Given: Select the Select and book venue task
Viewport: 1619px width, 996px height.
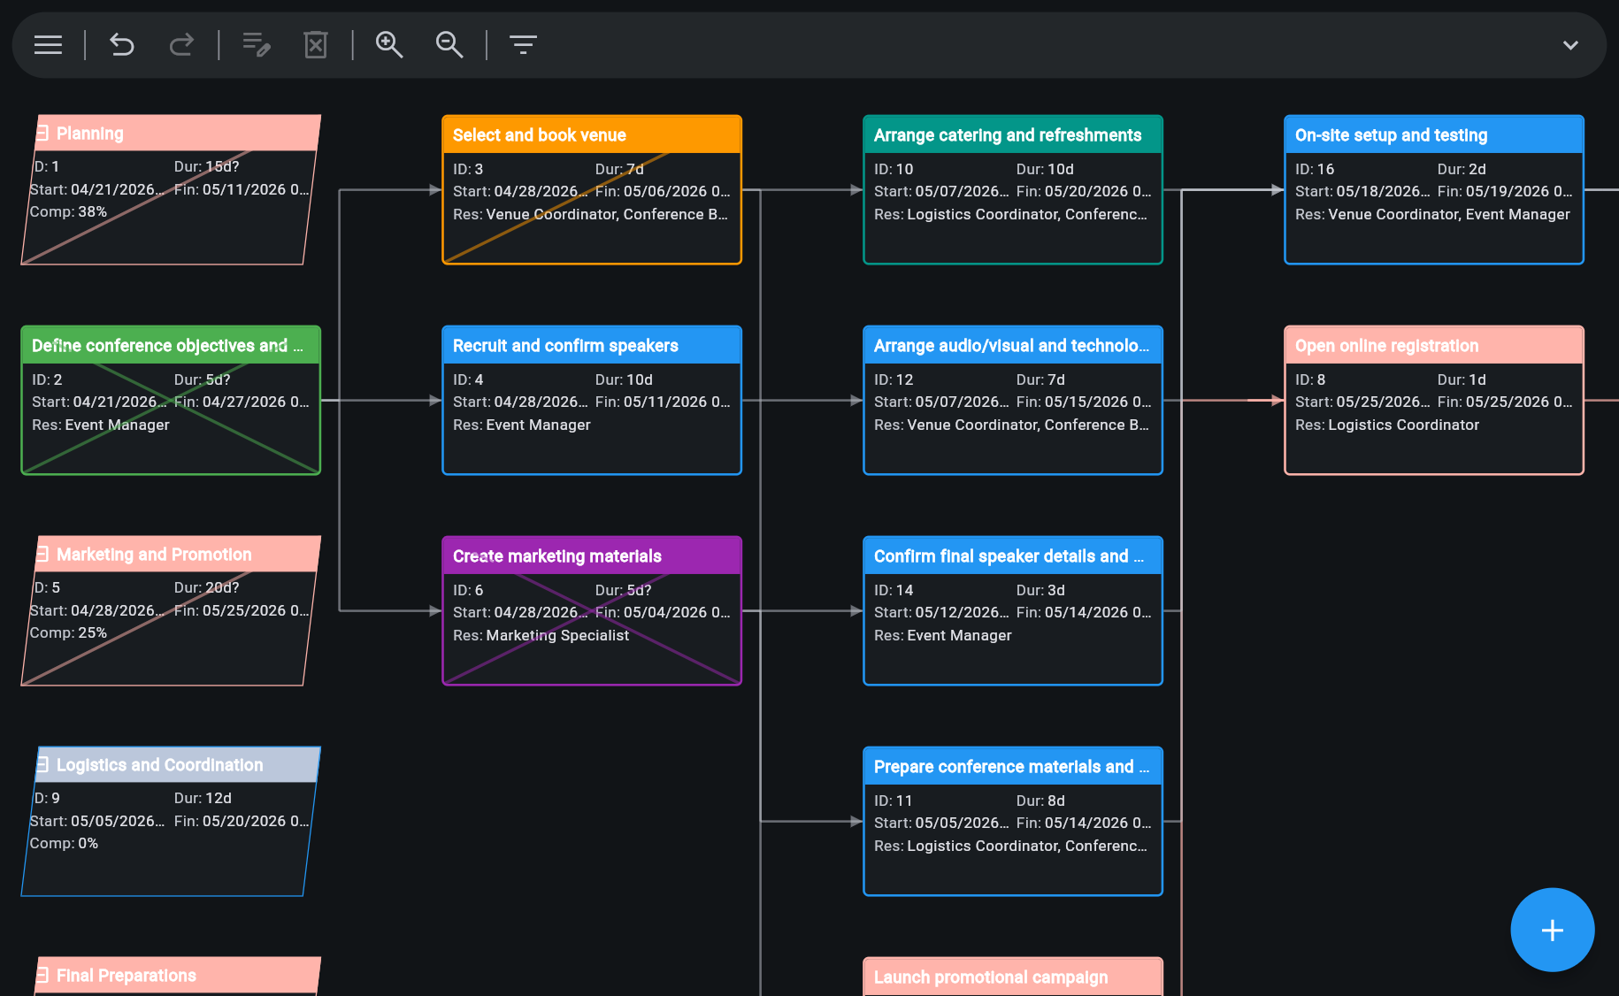Looking at the screenshot, I should [x=591, y=188].
